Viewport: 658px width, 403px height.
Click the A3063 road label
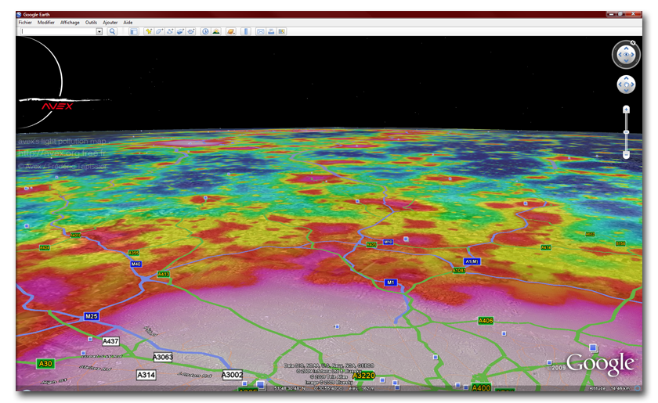tap(162, 358)
